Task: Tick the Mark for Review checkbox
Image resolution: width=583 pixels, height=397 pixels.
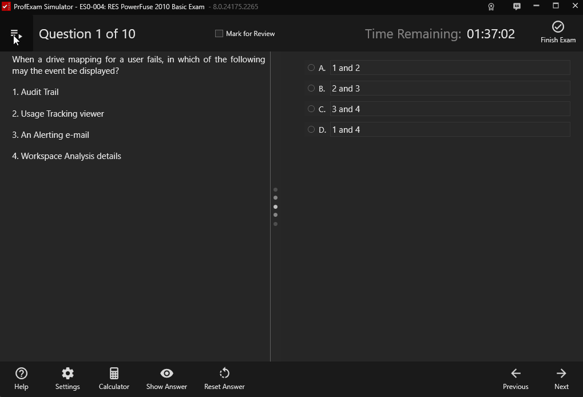Action: (219, 33)
